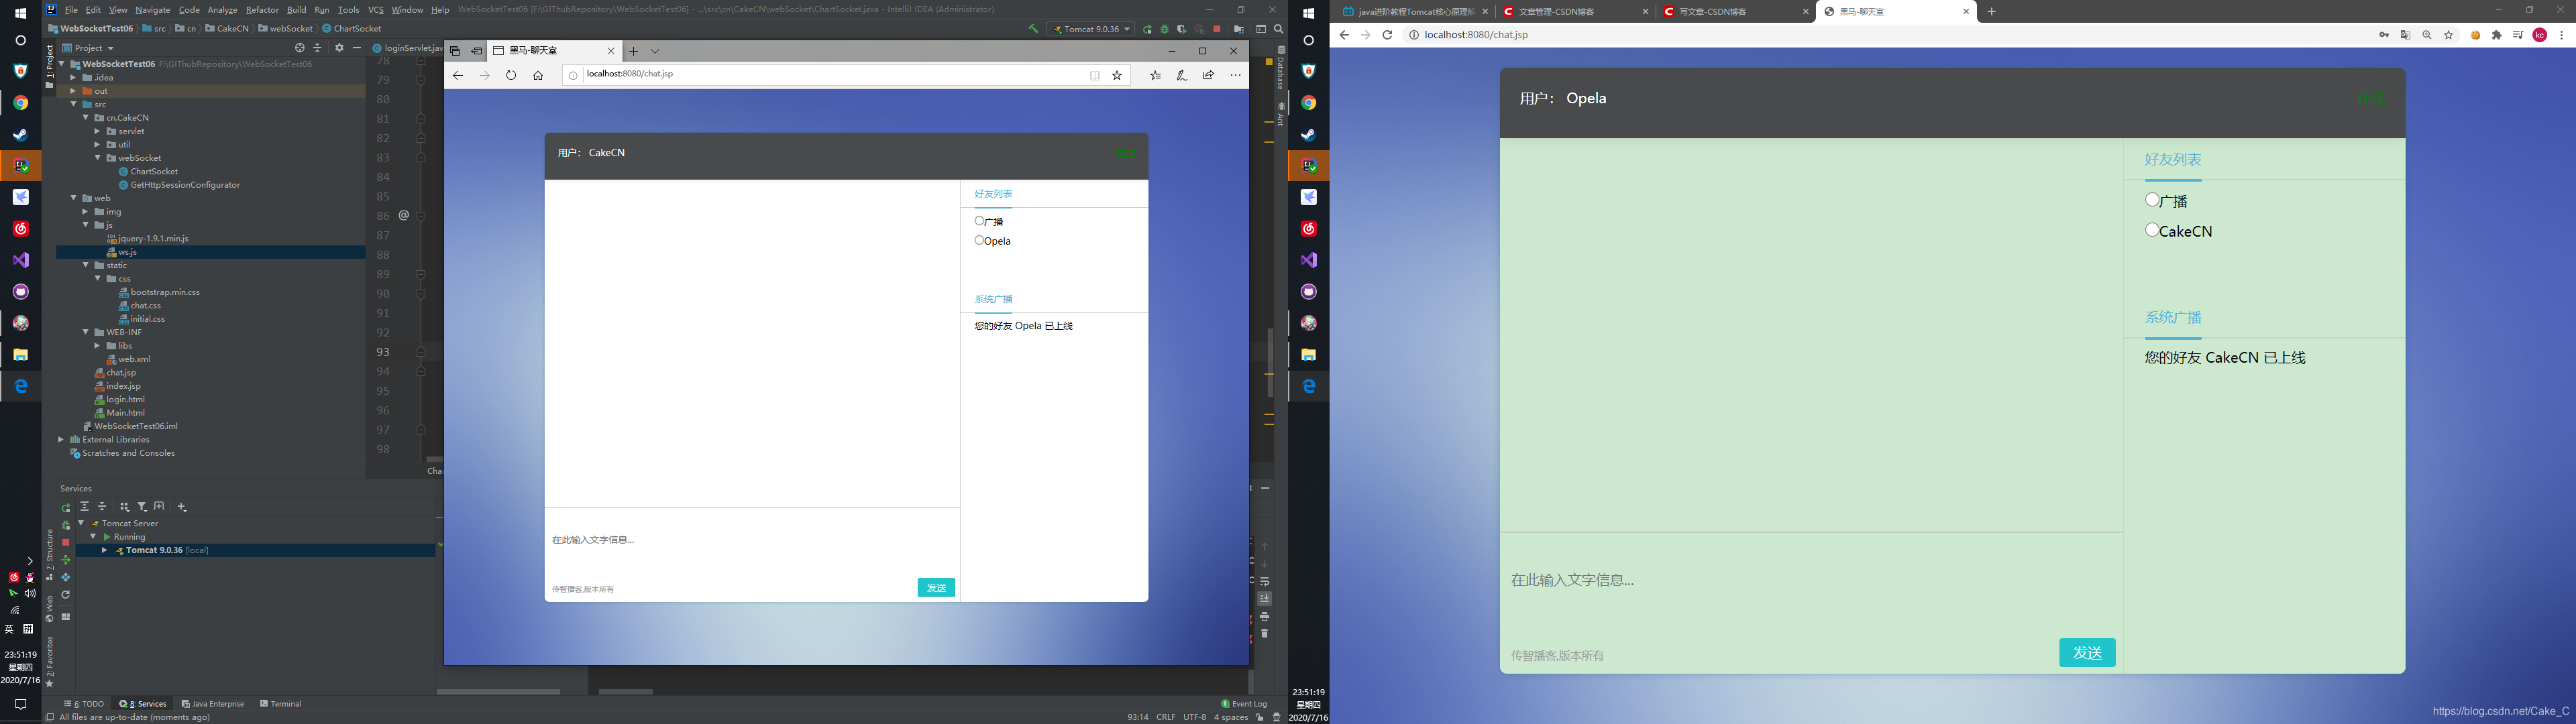Stop the running Tomcat server
This screenshot has width=2576, height=724.
[1217, 29]
